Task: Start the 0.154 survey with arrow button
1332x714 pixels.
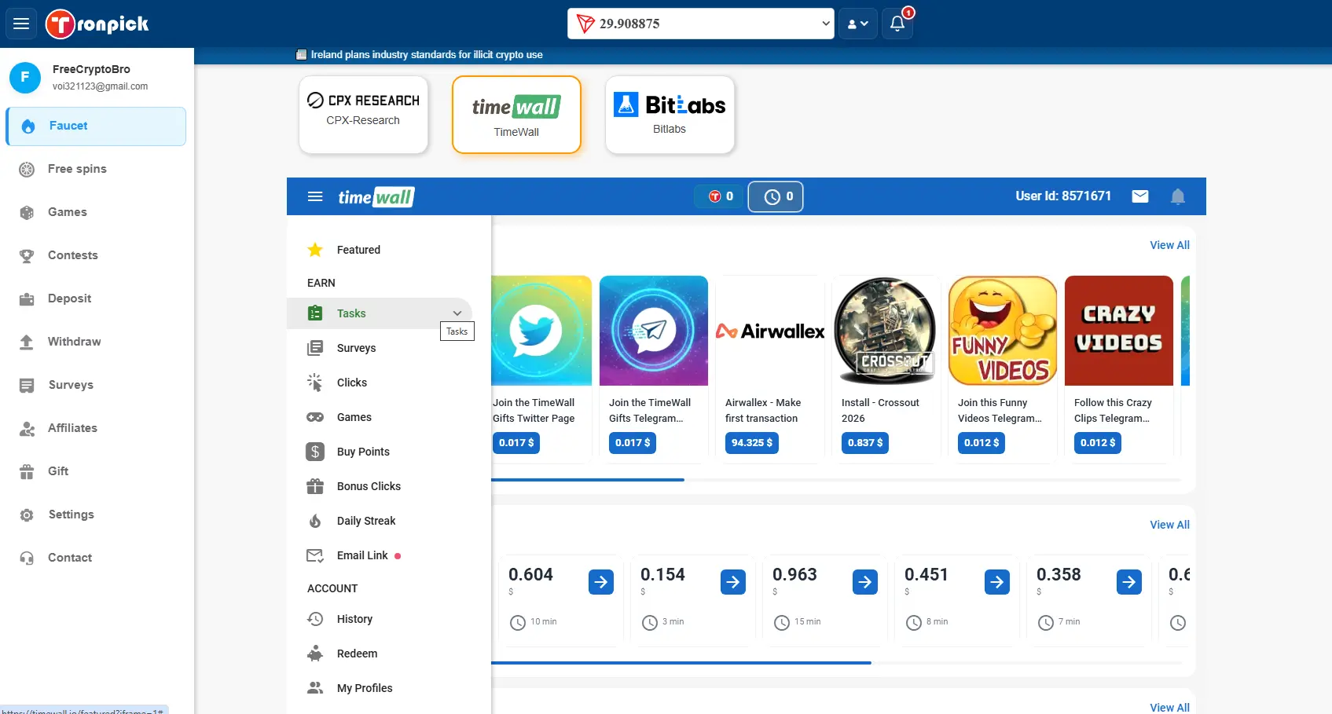Action: coord(733,582)
